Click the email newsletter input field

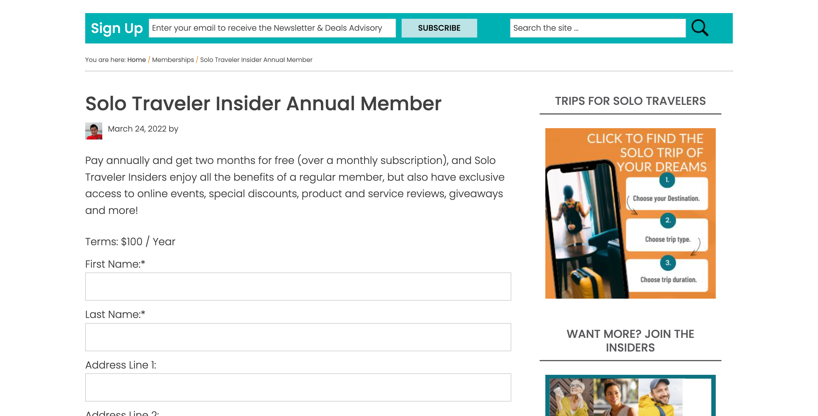pyautogui.click(x=273, y=28)
